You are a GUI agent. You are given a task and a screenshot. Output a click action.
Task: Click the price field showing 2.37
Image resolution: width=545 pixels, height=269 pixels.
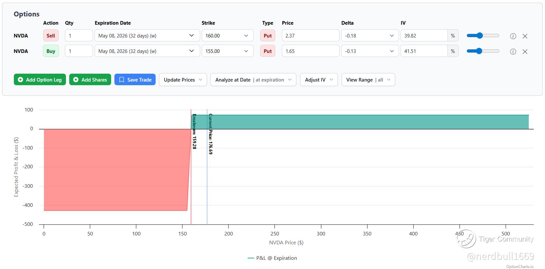pyautogui.click(x=311, y=36)
